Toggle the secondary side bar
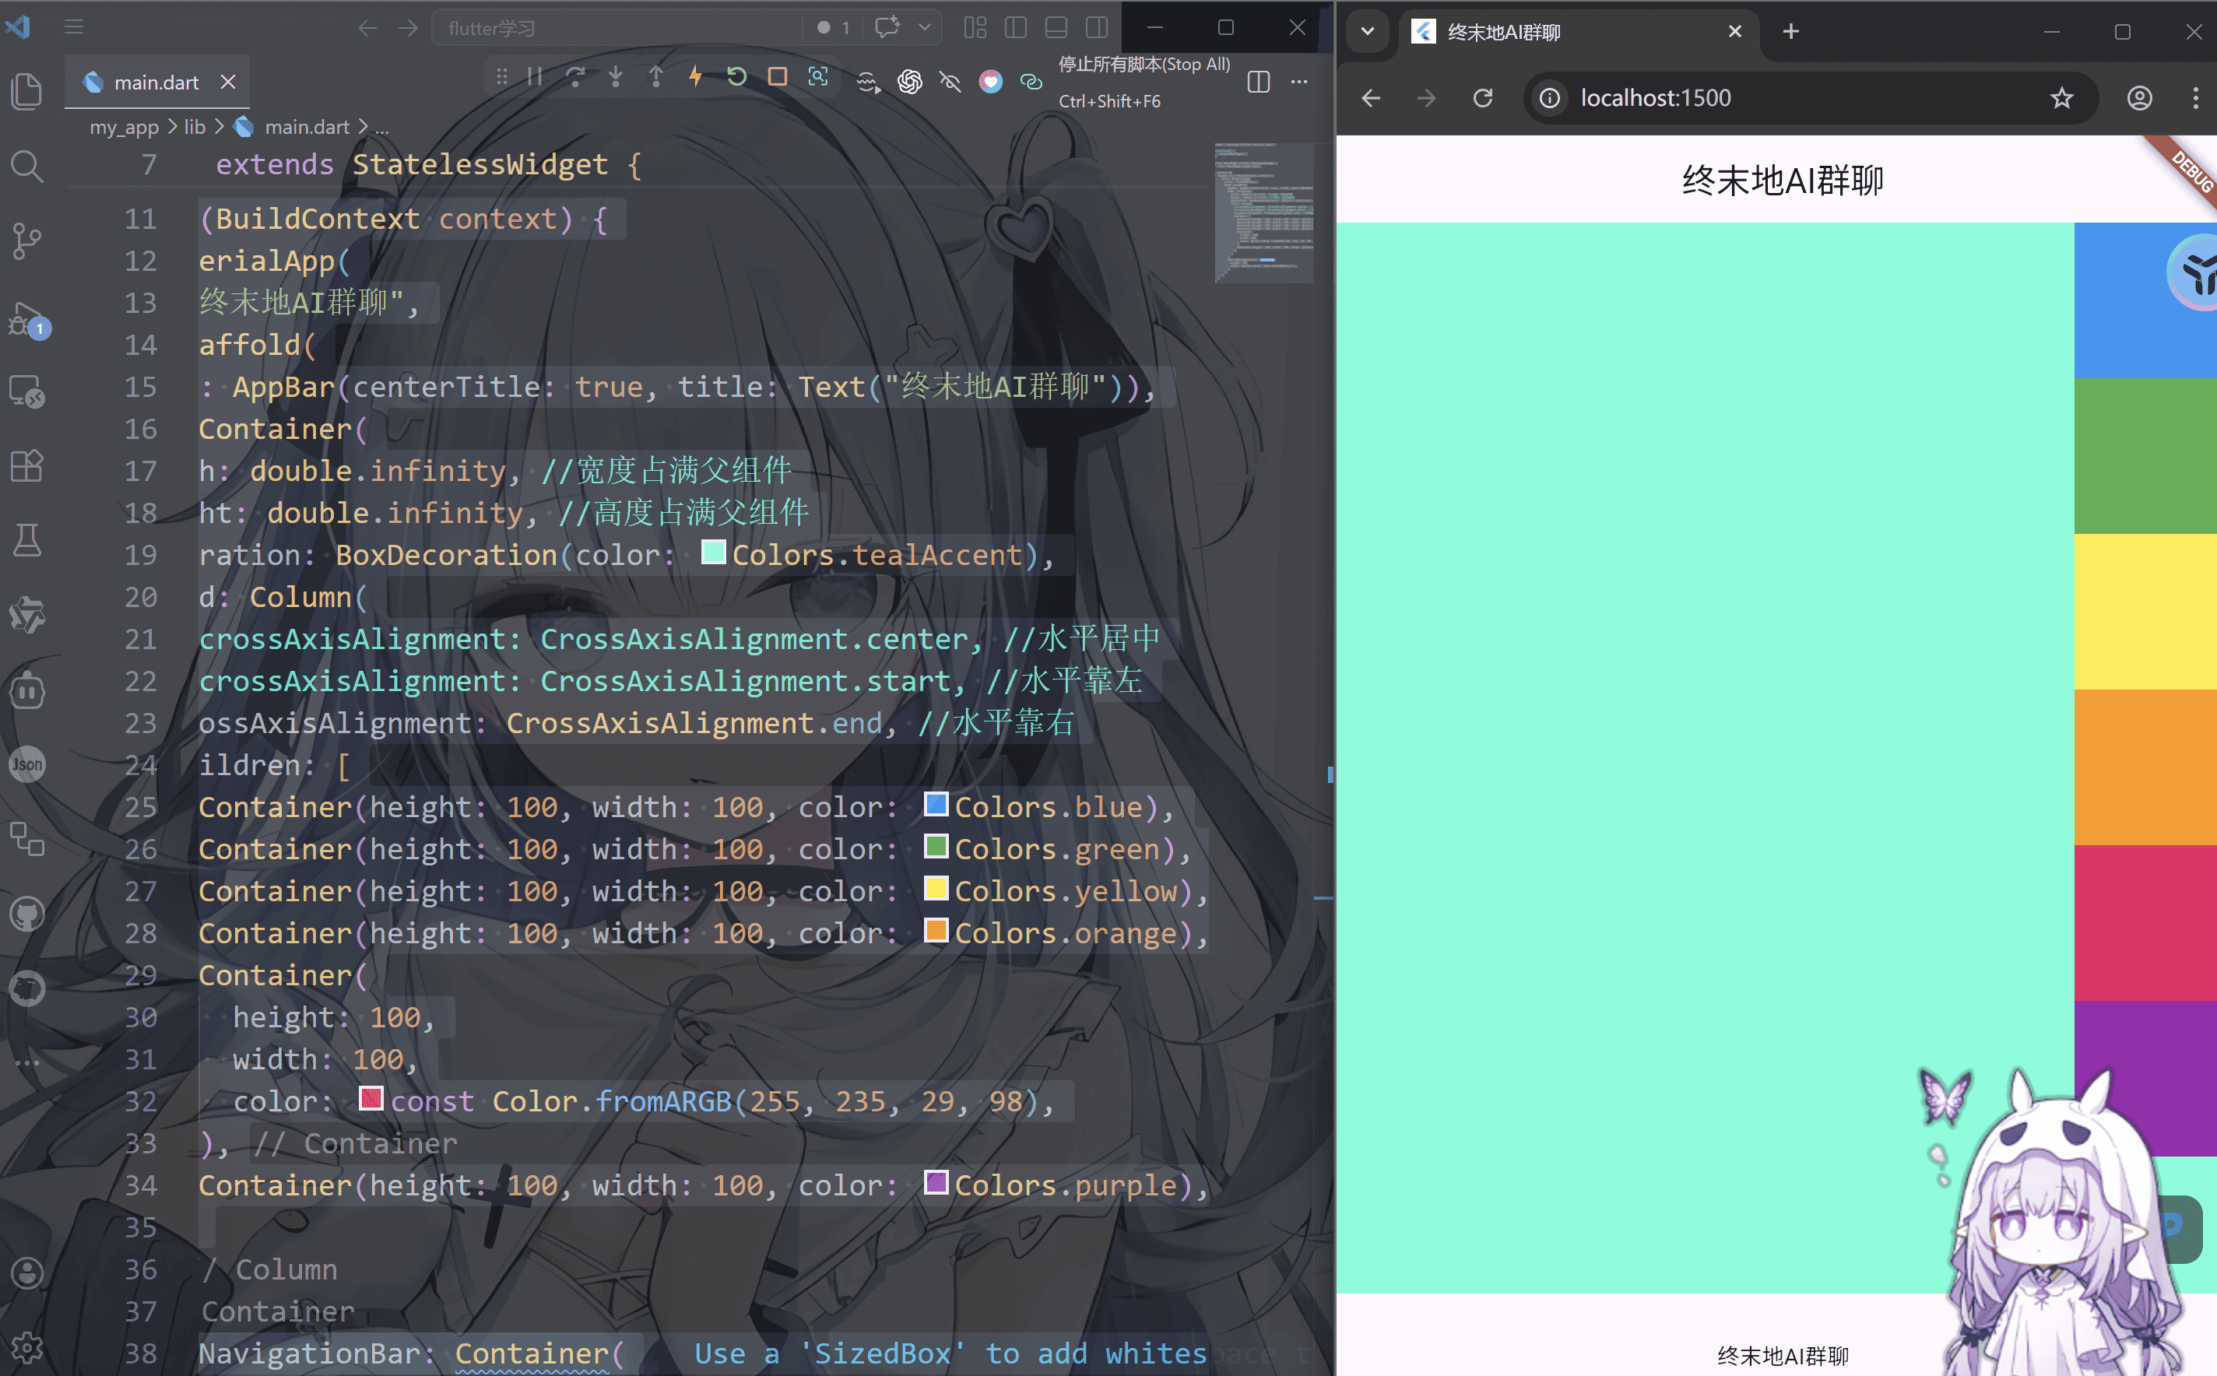 pos(1097,28)
